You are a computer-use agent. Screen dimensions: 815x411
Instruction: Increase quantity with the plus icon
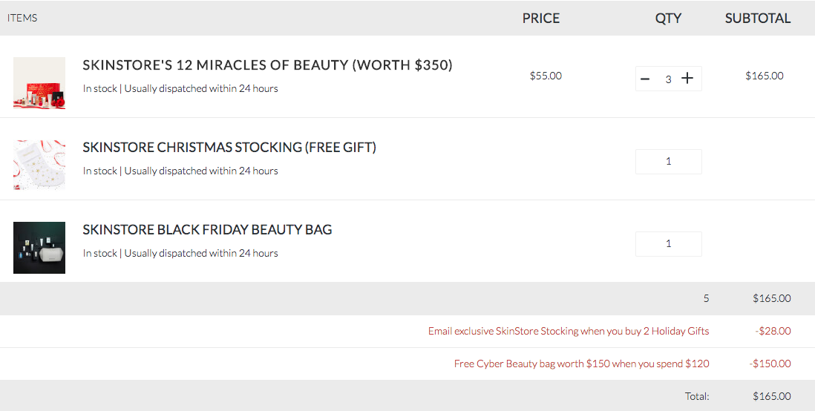[x=687, y=79]
